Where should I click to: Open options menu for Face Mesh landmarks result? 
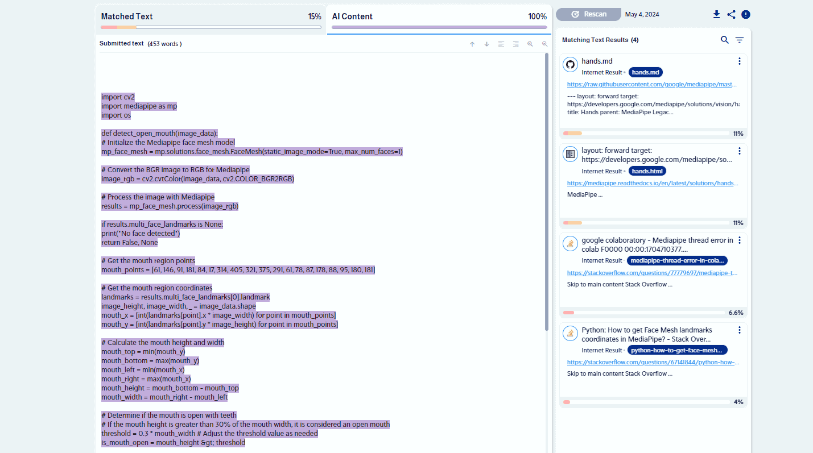(739, 330)
